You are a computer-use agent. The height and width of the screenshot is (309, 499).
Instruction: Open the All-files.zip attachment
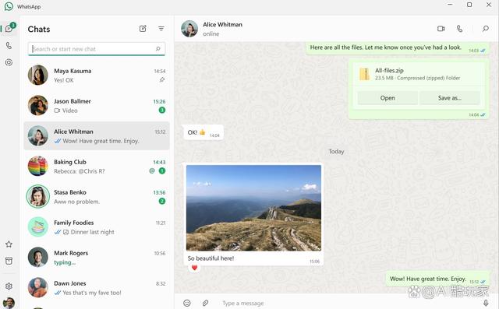(x=388, y=98)
